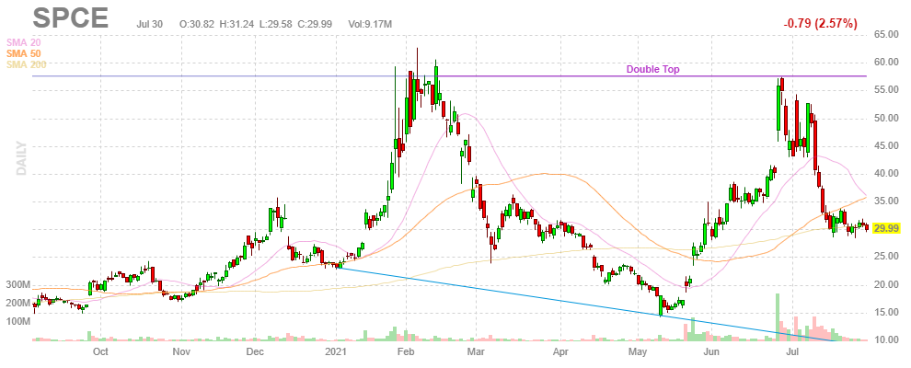Click the 10.00 price axis label
Image resolution: width=911 pixels, height=368 pixels.
(886, 340)
